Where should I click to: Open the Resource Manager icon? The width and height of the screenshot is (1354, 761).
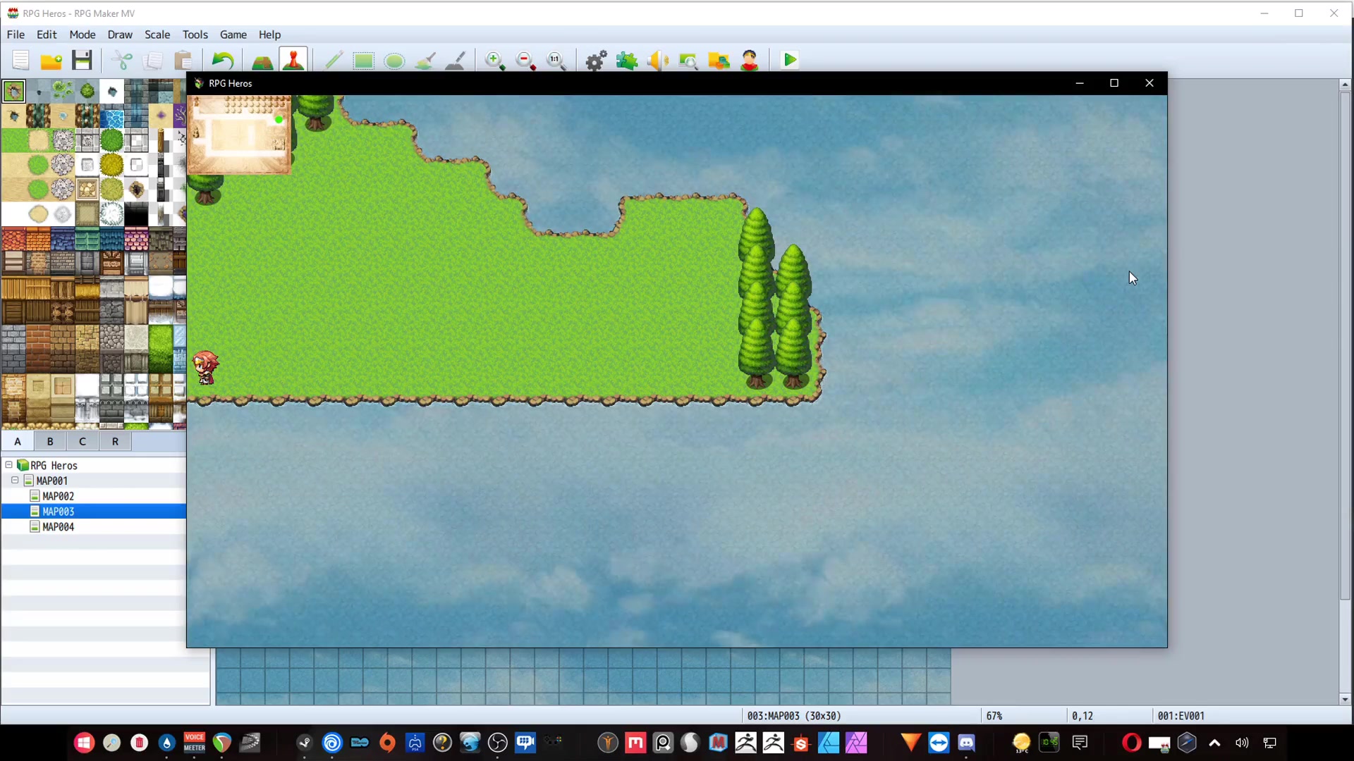point(719,61)
